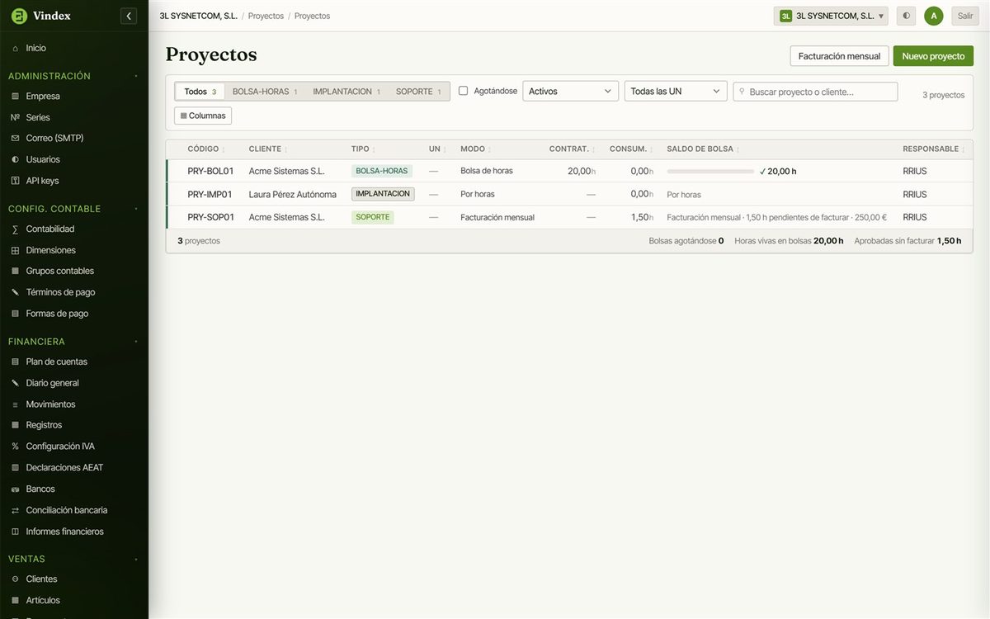
Task: Sort by the RESPONSABLE column header
Action: [x=933, y=149]
